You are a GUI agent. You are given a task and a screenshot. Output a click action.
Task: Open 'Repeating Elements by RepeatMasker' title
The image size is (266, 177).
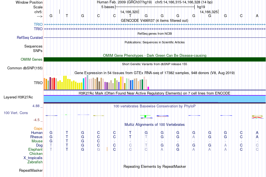(x=155, y=166)
